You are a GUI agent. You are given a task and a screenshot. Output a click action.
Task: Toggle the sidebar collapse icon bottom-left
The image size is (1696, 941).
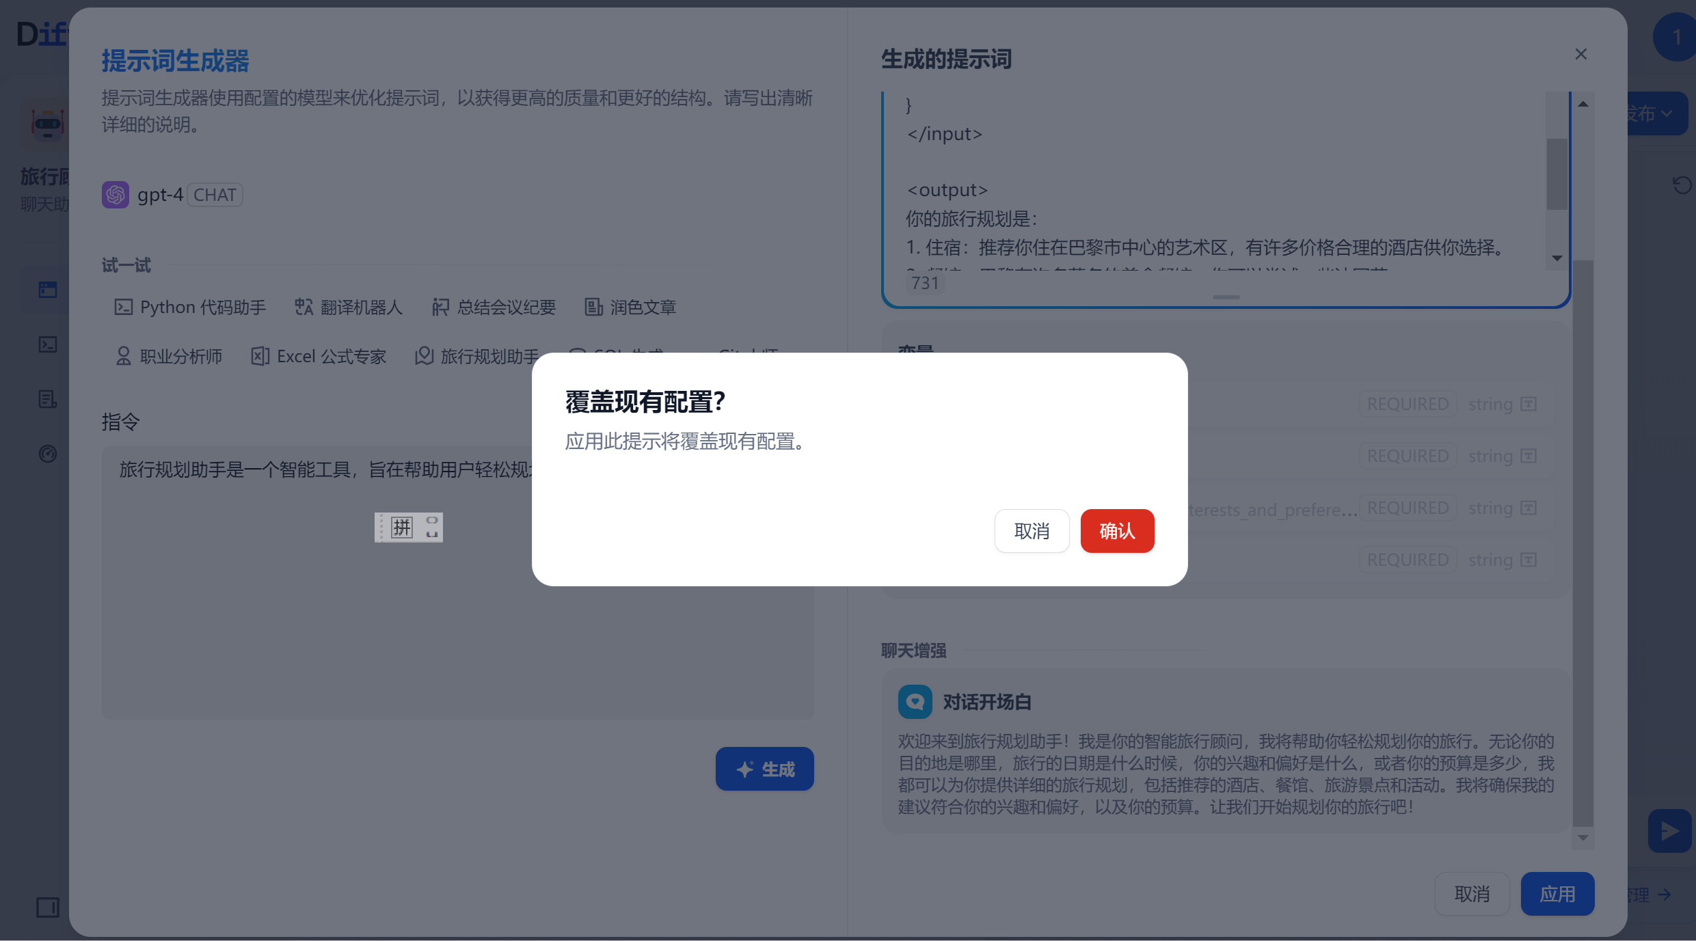click(x=48, y=908)
